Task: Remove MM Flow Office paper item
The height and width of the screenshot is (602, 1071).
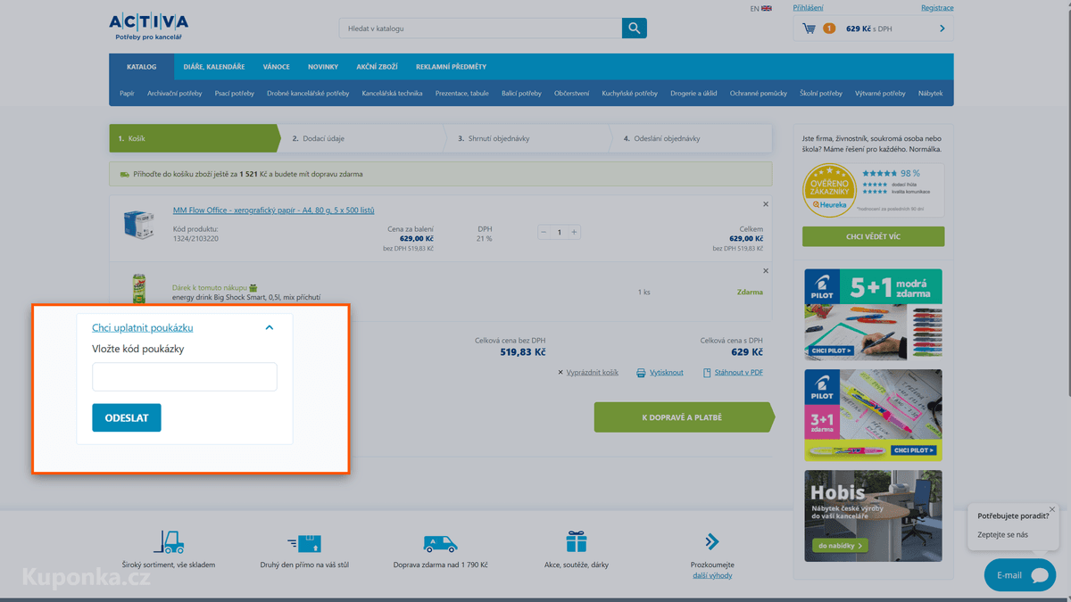Action: 766,204
